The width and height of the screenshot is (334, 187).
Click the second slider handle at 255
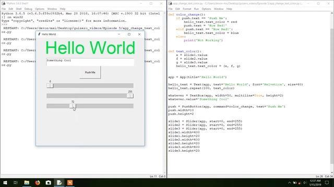[130, 96]
